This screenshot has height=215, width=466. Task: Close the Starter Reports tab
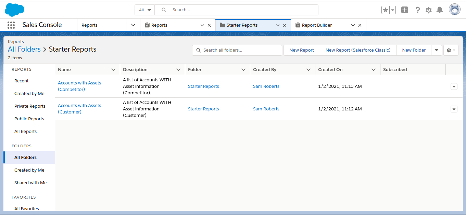(x=285, y=25)
